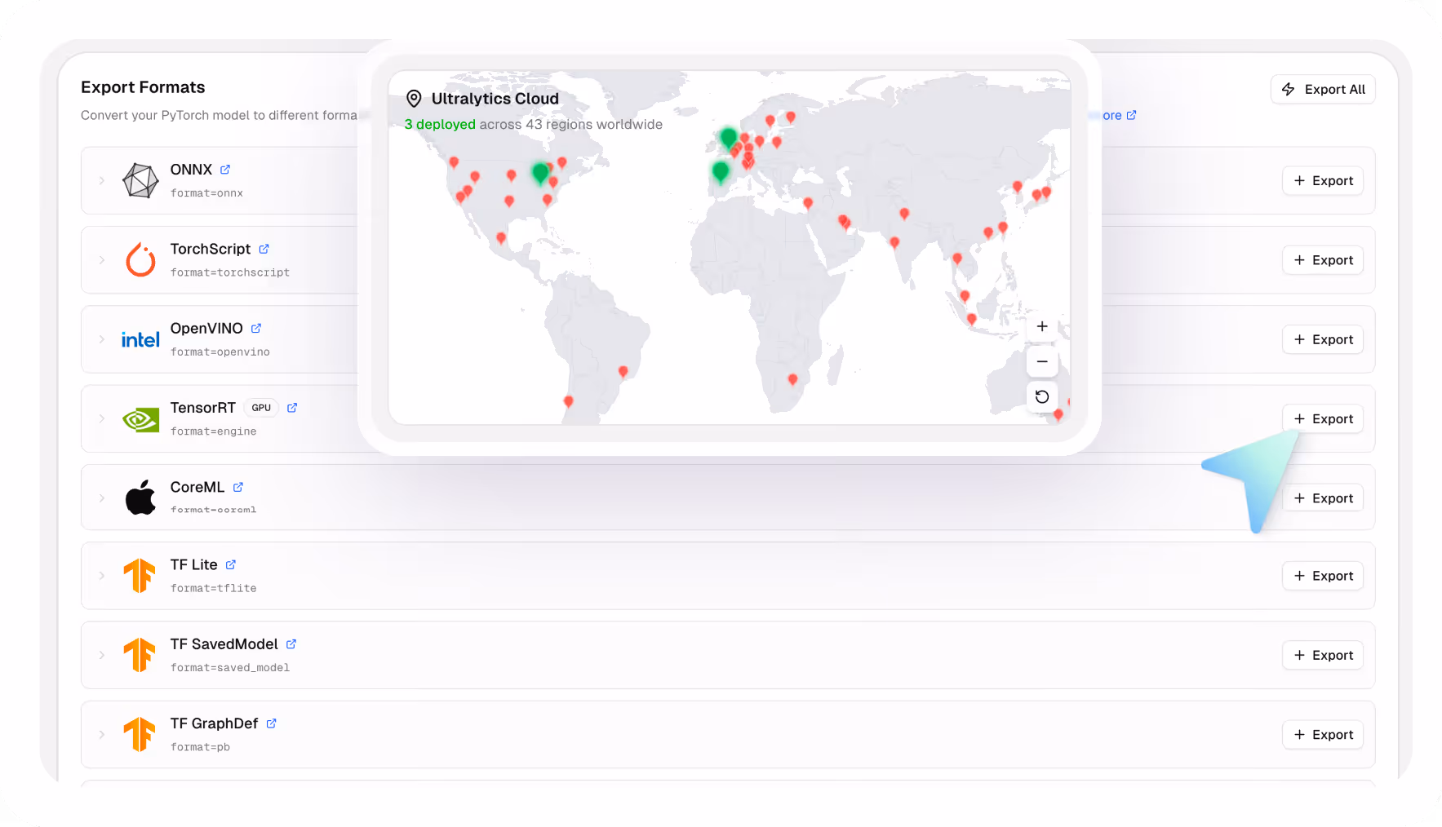Click the location pin beside Ultralytics Cloud
The width and height of the screenshot is (1442, 827).
pos(415,99)
